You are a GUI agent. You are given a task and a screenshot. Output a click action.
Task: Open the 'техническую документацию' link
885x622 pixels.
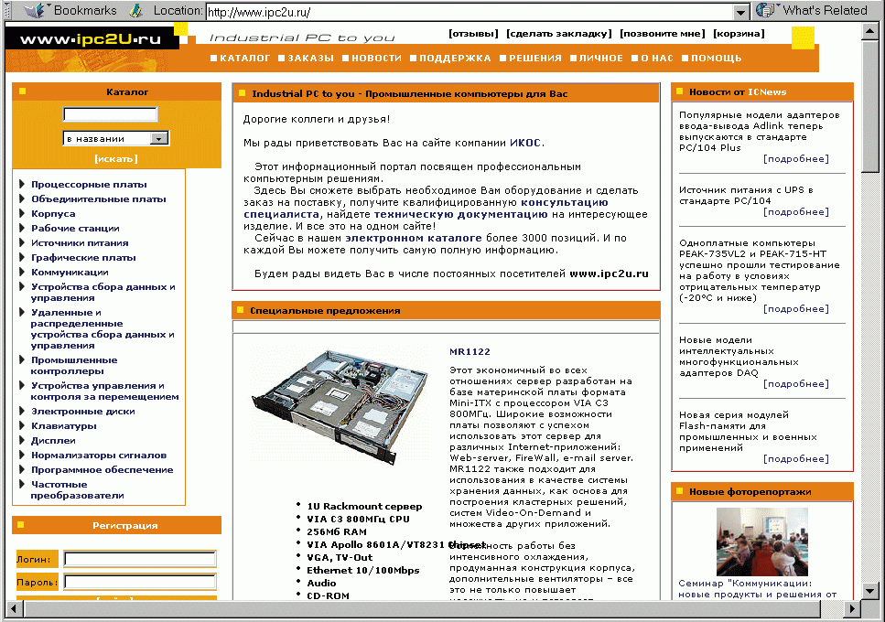click(x=460, y=214)
